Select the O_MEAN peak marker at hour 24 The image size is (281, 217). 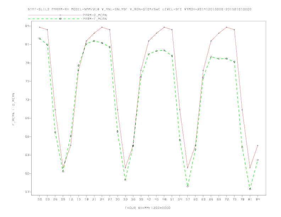[102, 27]
